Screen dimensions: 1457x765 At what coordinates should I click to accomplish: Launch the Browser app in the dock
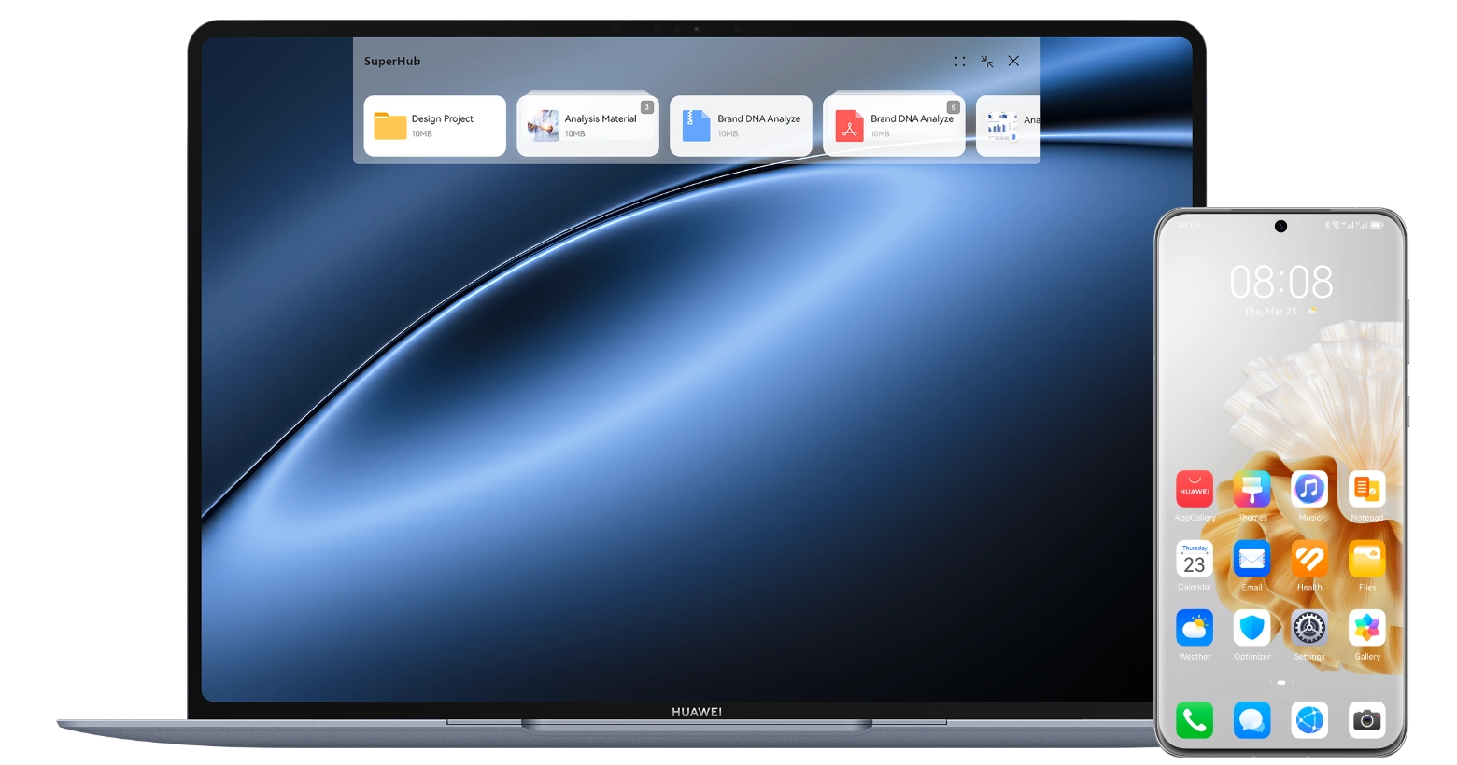point(1309,720)
